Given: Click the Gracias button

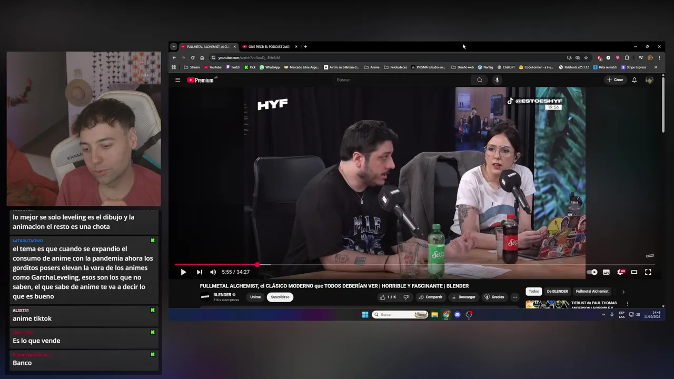Looking at the screenshot, I should (x=494, y=297).
